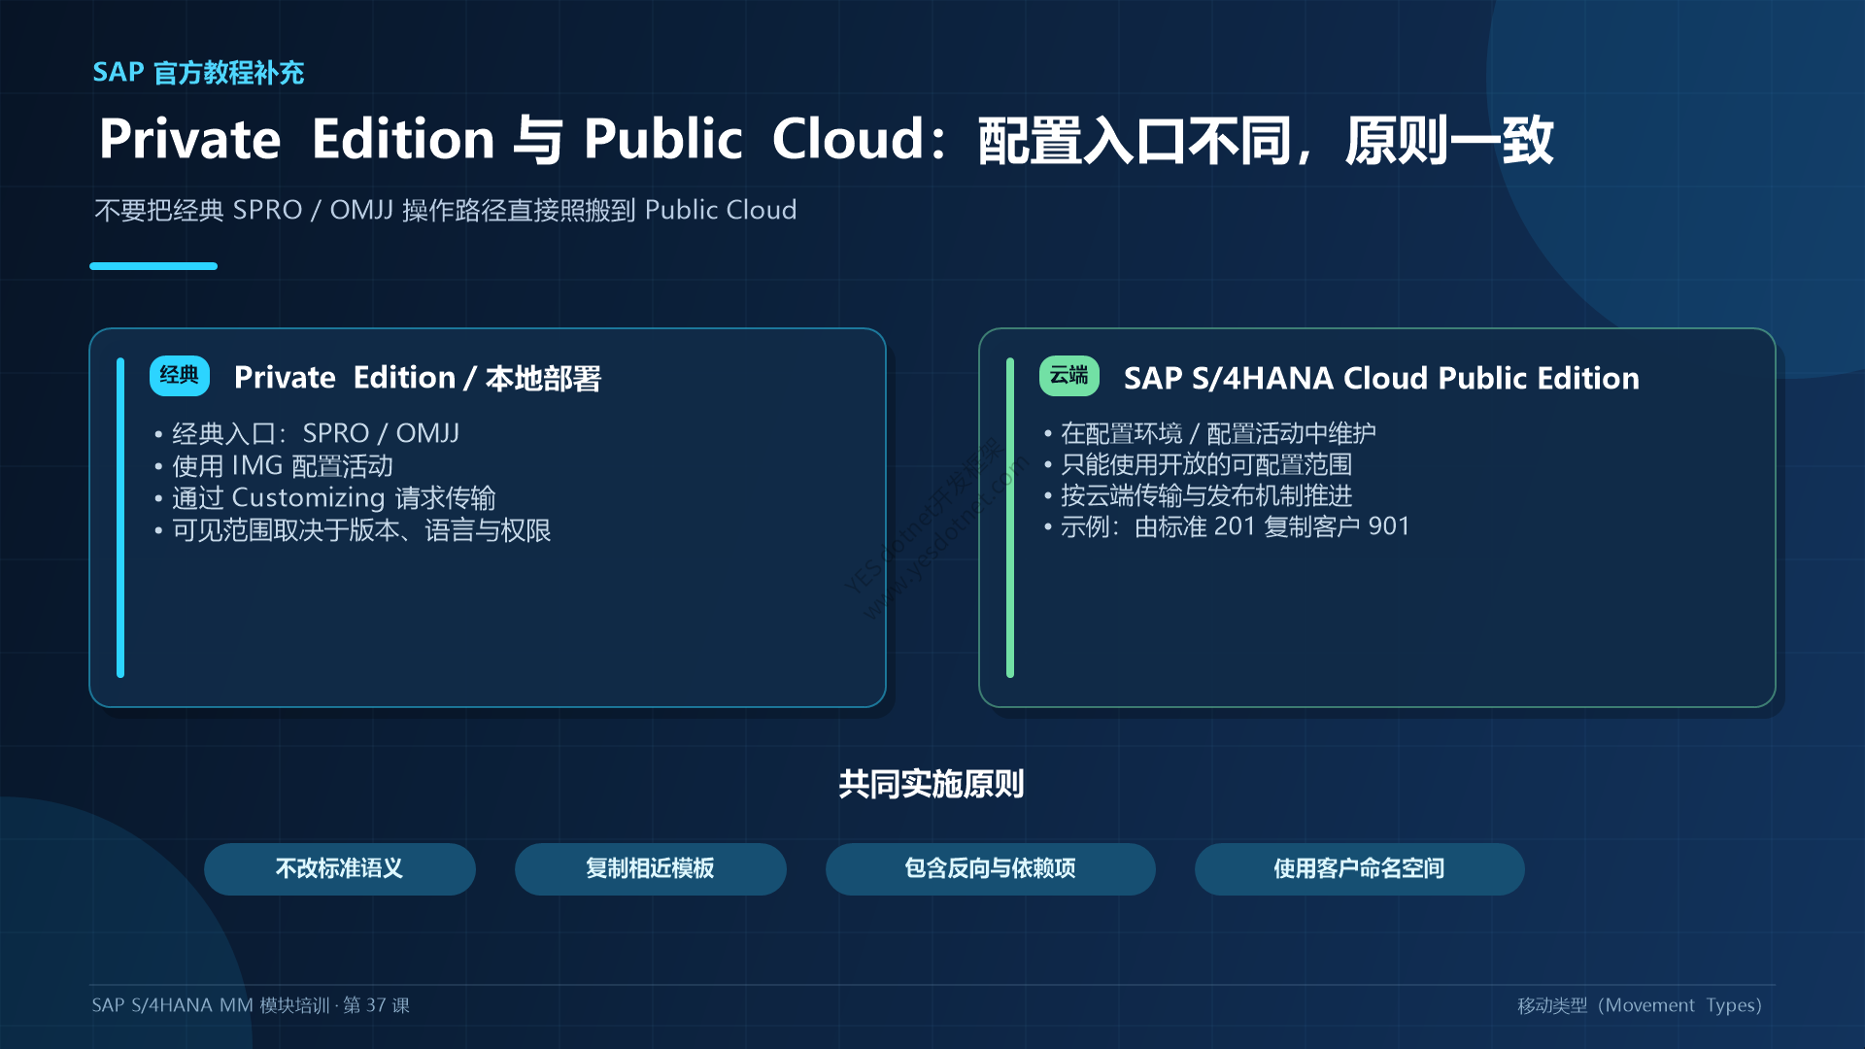Viewport: 1865px width, 1049px height.
Task: Click the SAP 官方教程补充 label
Action: pyautogui.click(x=198, y=73)
